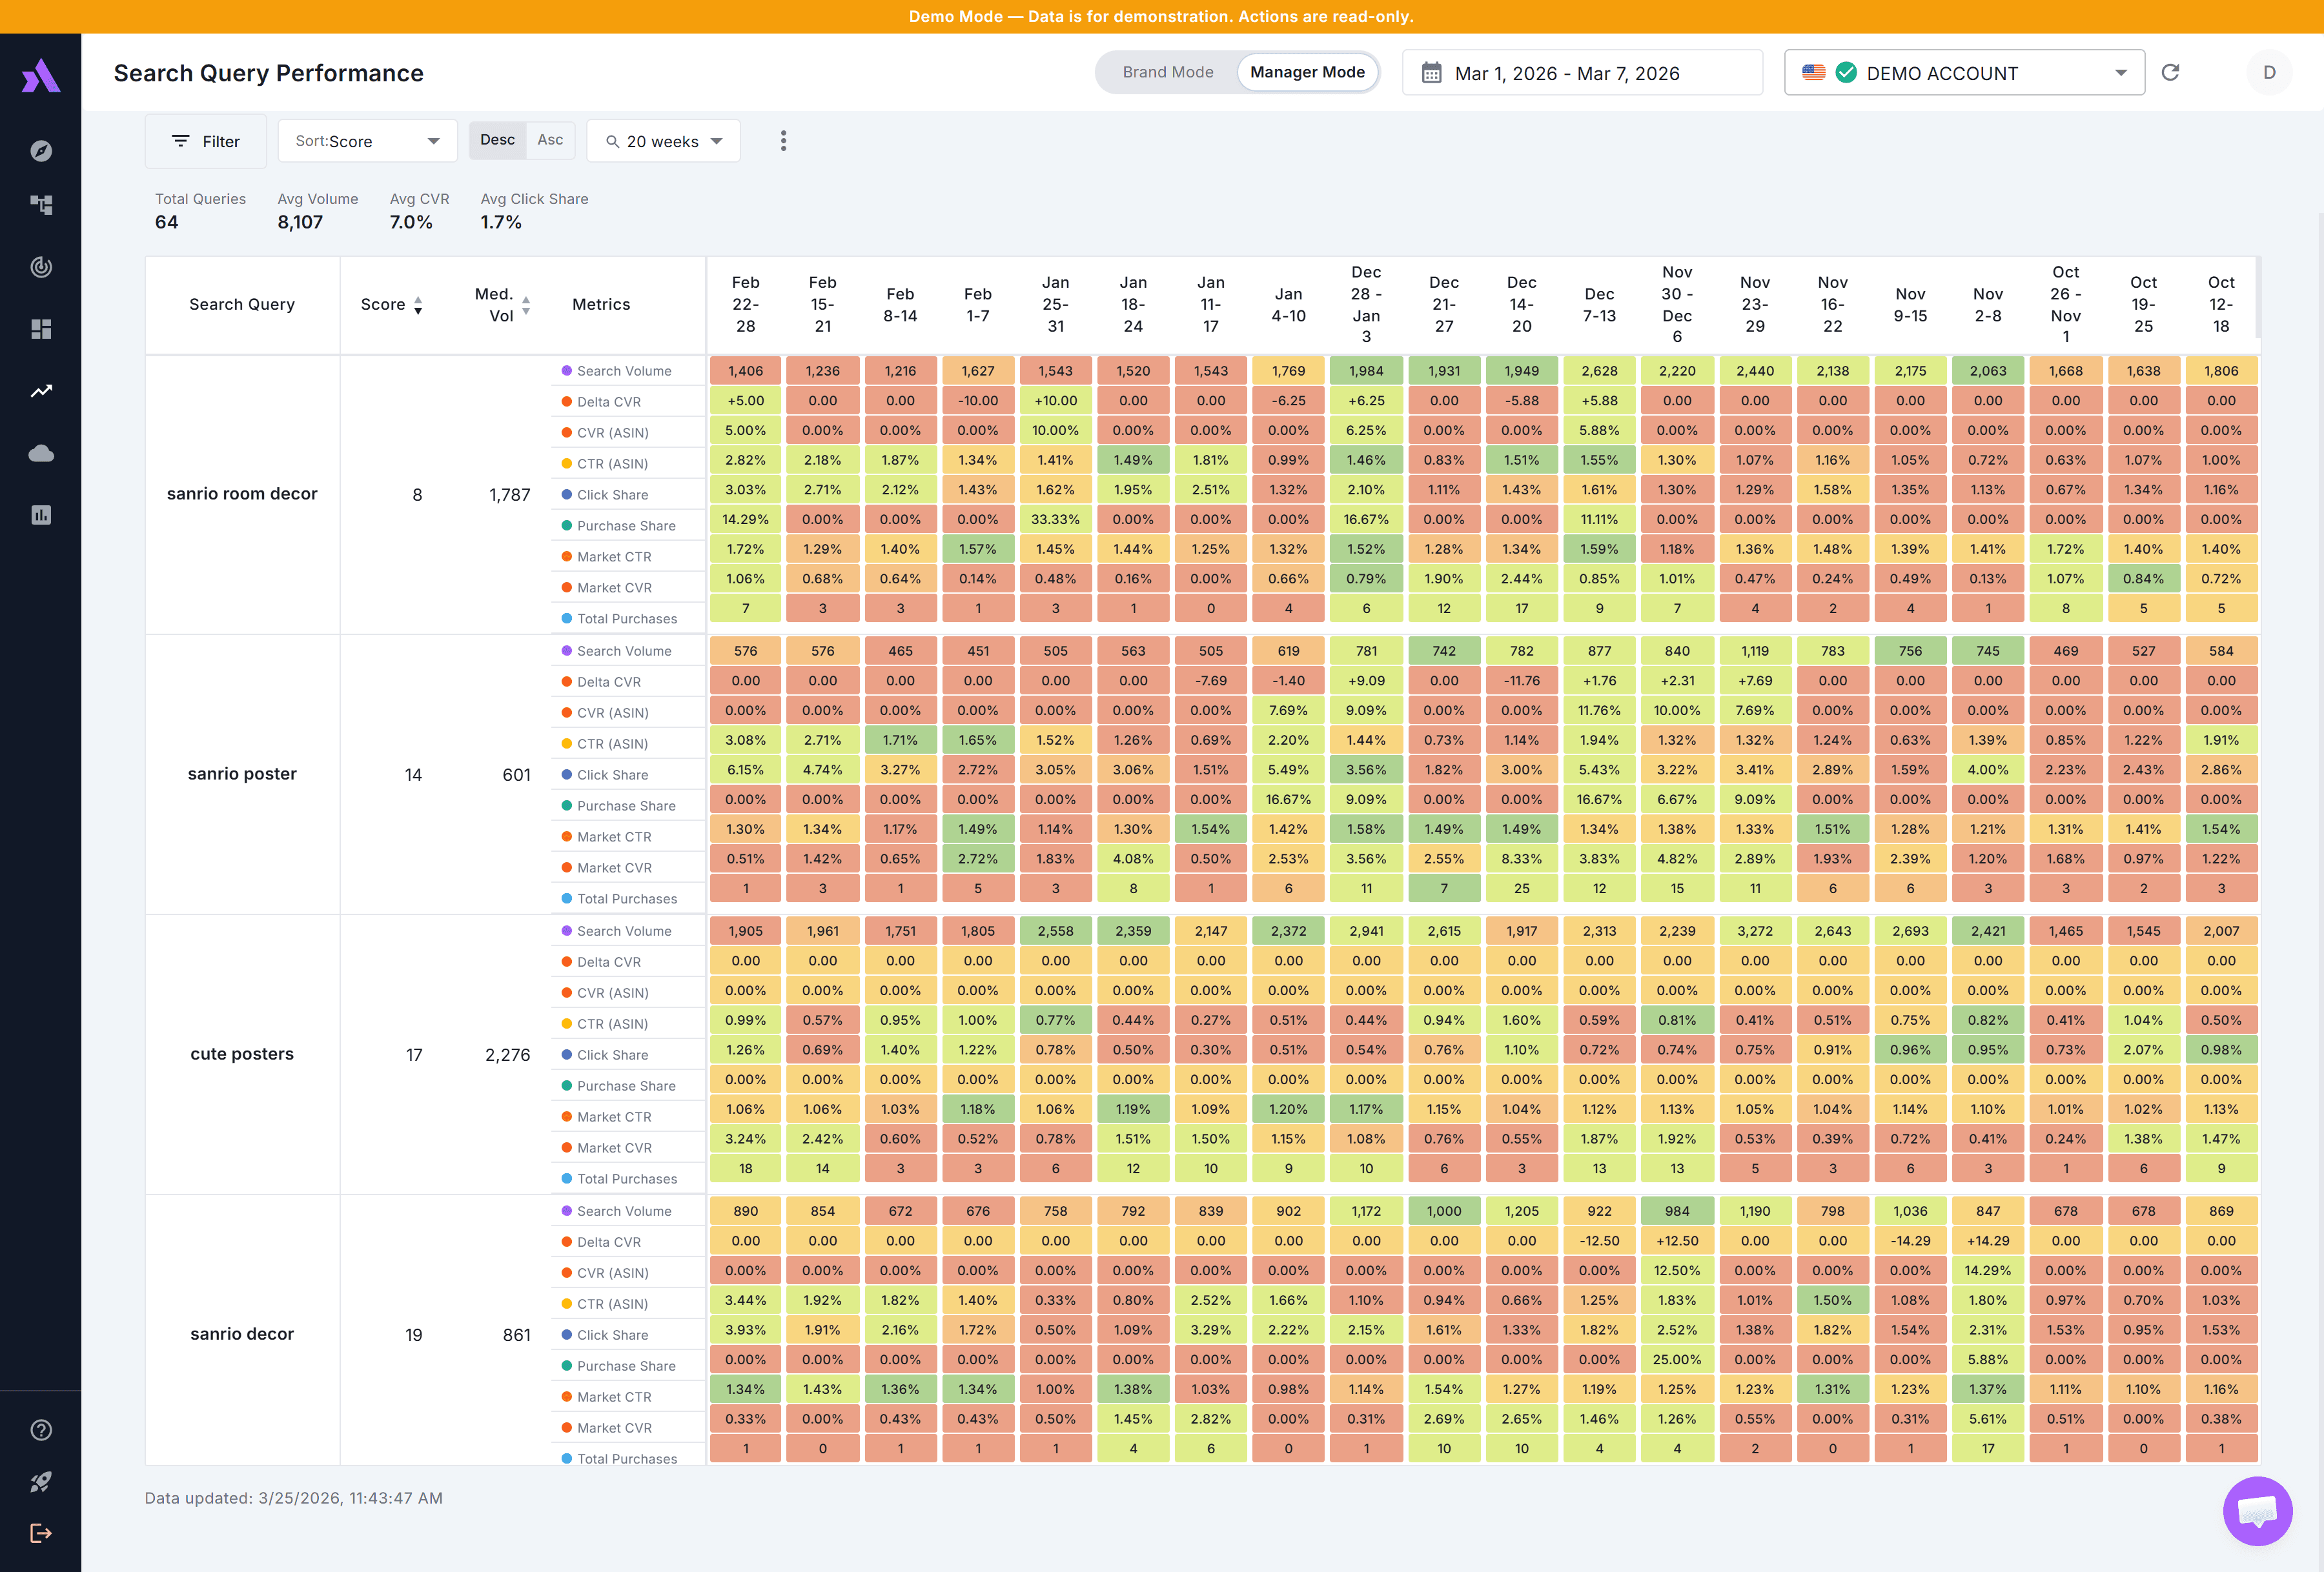Viewport: 2324px width, 1572px height.
Task: Click the Filter button
Action: [x=206, y=141]
